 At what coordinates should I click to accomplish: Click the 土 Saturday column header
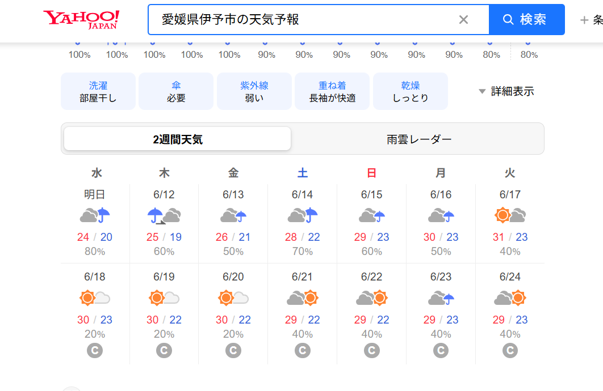coord(302,173)
